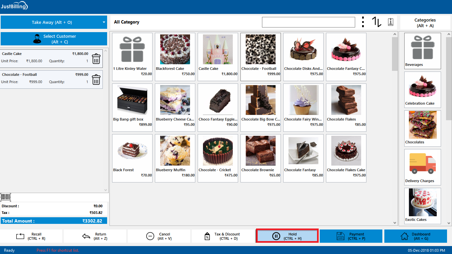452x254 pixels.
Task: Click the product grid scrollbar
Action: [x=395, y=54]
